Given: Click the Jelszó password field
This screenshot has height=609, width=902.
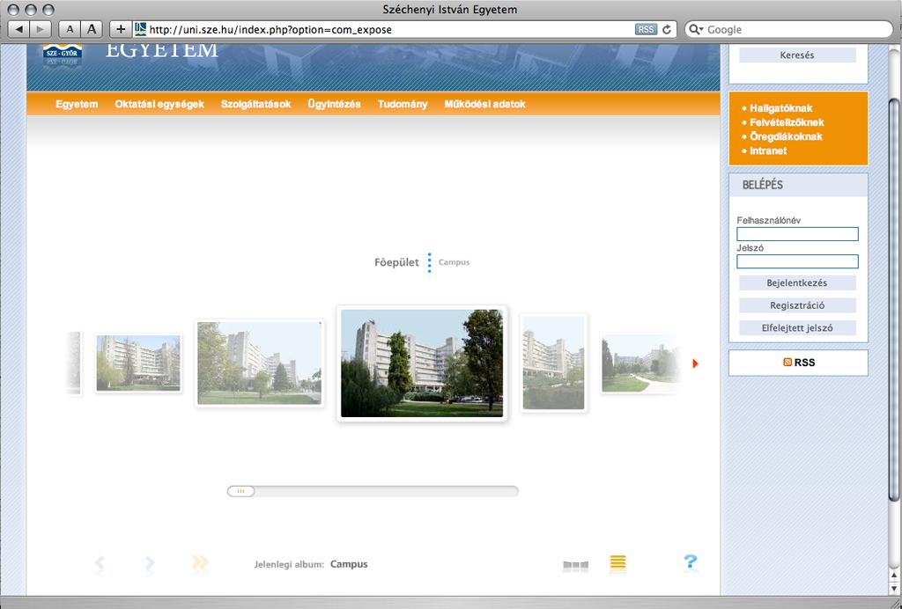Looking at the screenshot, I should coord(797,261).
